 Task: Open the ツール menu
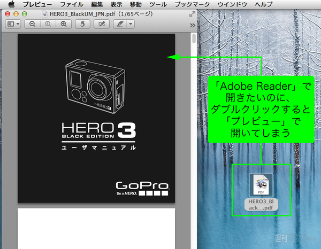click(x=158, y=4)
